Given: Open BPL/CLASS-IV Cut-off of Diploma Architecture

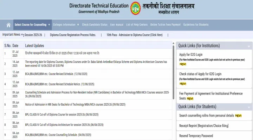Looking at the screenshot, I should click(64, 125).
